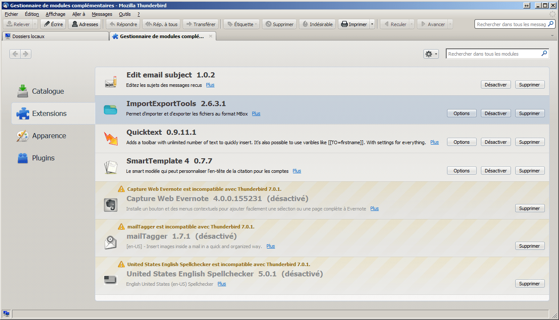
Task: Click the Avancer forward button
Action: point(432,24)
